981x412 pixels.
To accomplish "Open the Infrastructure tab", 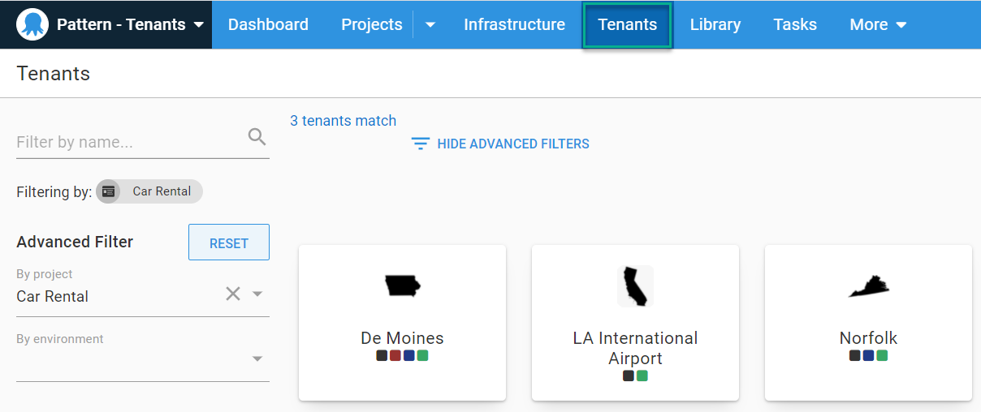I will [514, 25].
